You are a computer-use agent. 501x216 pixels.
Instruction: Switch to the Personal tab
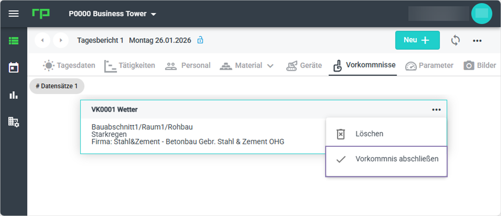point(188,66)
